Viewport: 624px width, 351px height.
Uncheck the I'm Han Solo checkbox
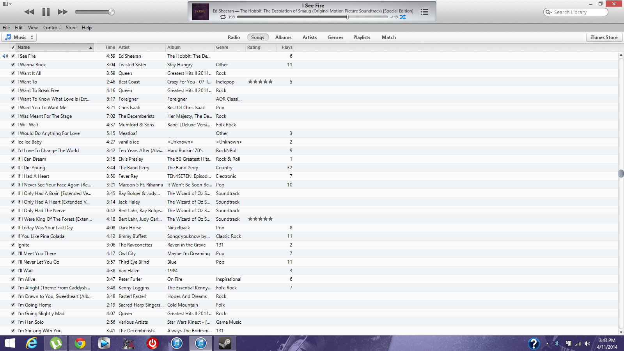(13, 322)
